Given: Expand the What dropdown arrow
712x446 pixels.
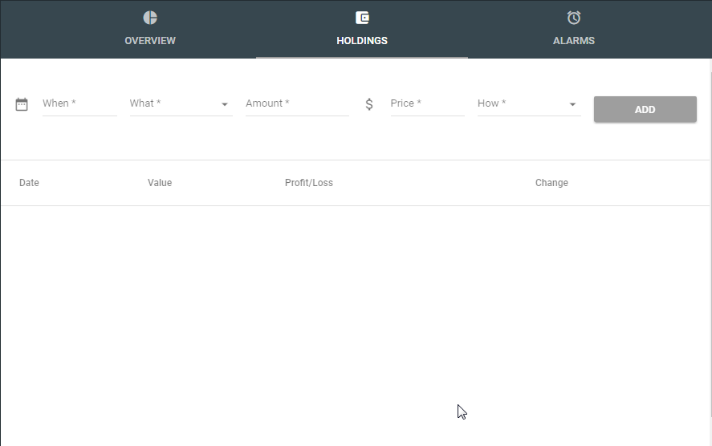Looking at the screenshot, I should pos(224,104).
